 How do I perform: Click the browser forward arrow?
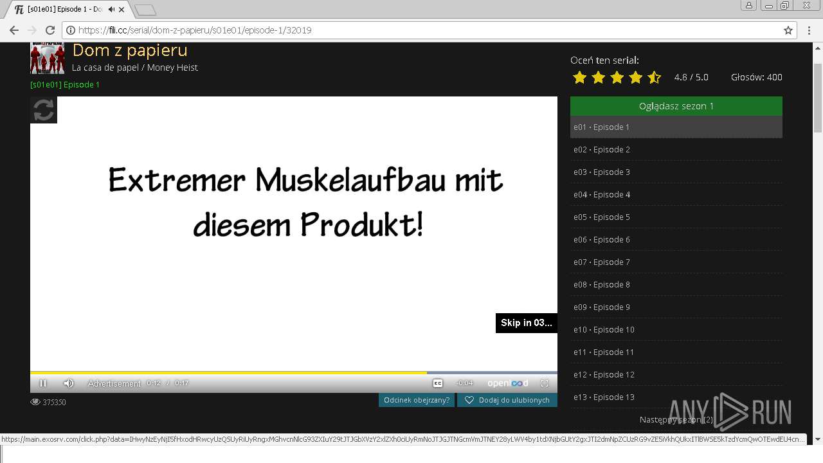click(x=32, y=30)
